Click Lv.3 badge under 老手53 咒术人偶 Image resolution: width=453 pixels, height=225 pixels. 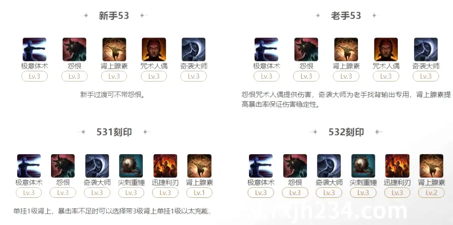(x=386, y=76)
